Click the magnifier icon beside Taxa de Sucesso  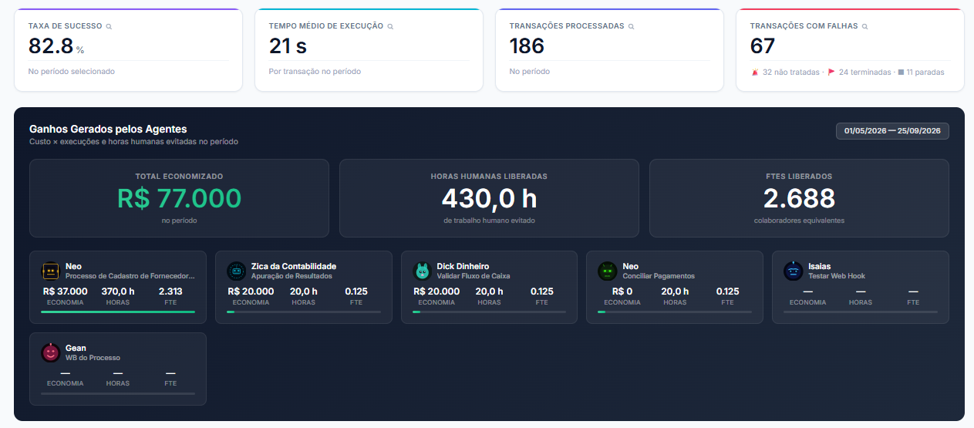(109, 26)
